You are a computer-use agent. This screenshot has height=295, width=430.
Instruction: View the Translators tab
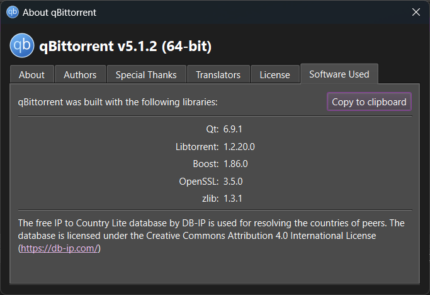click(x=218, y=75)
